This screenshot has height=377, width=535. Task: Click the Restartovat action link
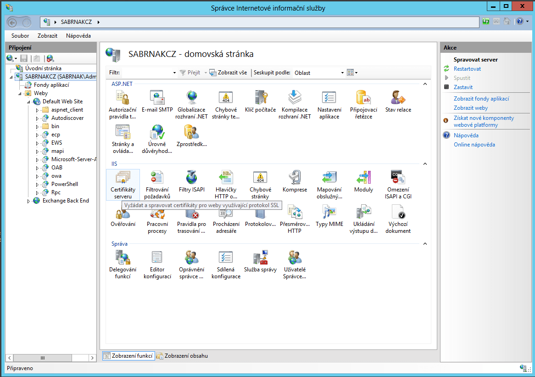[x=467, y=69]
